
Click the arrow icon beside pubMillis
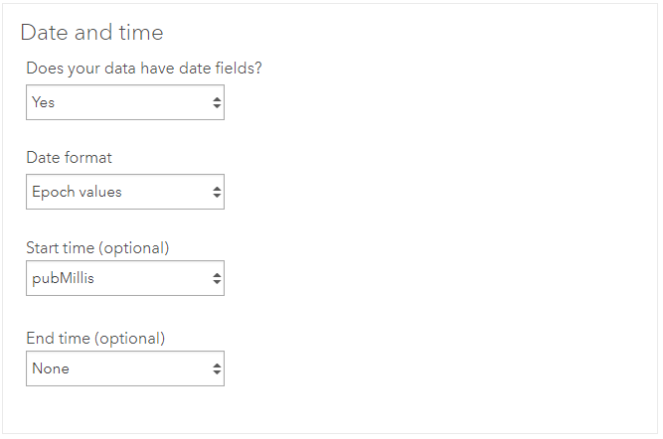pyautogui.click(x=217, y=278)
